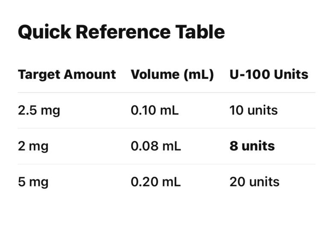Click the divider line beneath the header row

(x=167, y=93)
